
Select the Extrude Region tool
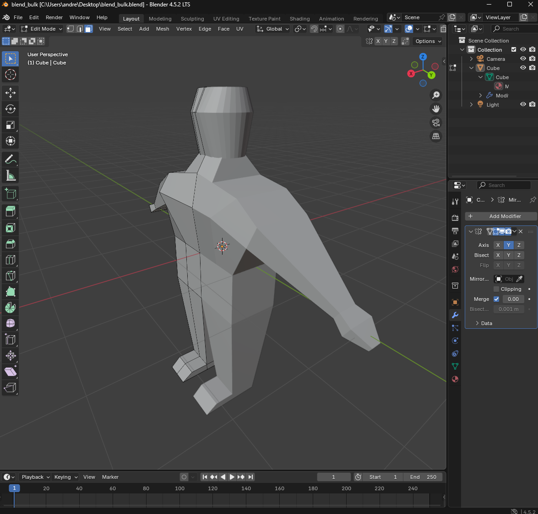(x=10, y=211)
